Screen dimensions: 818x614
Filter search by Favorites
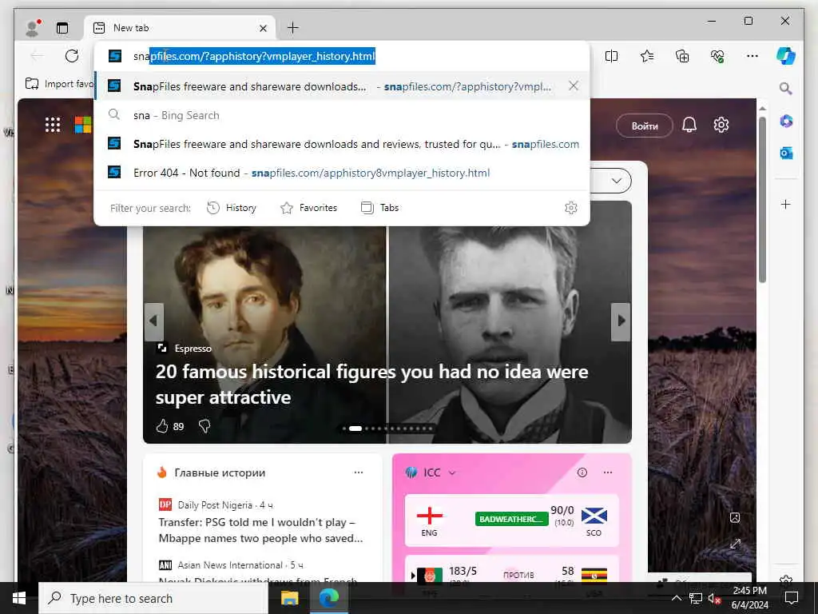[309, 208]
